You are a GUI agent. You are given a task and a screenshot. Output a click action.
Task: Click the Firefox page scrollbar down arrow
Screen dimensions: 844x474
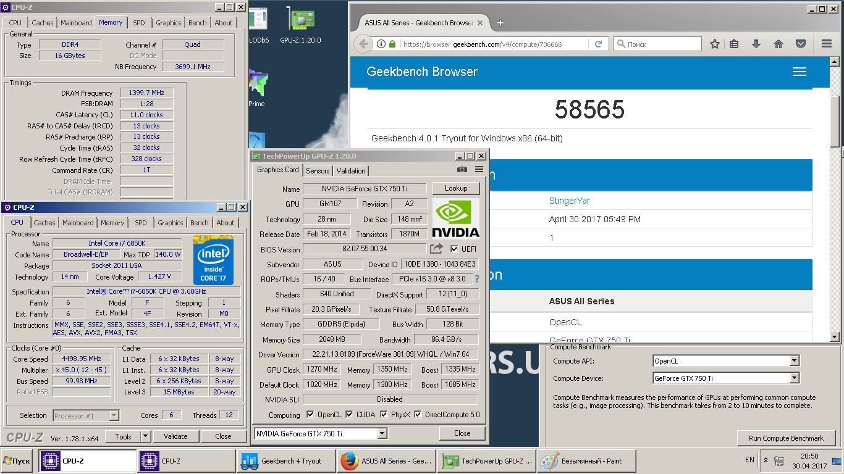coord(835,337)
